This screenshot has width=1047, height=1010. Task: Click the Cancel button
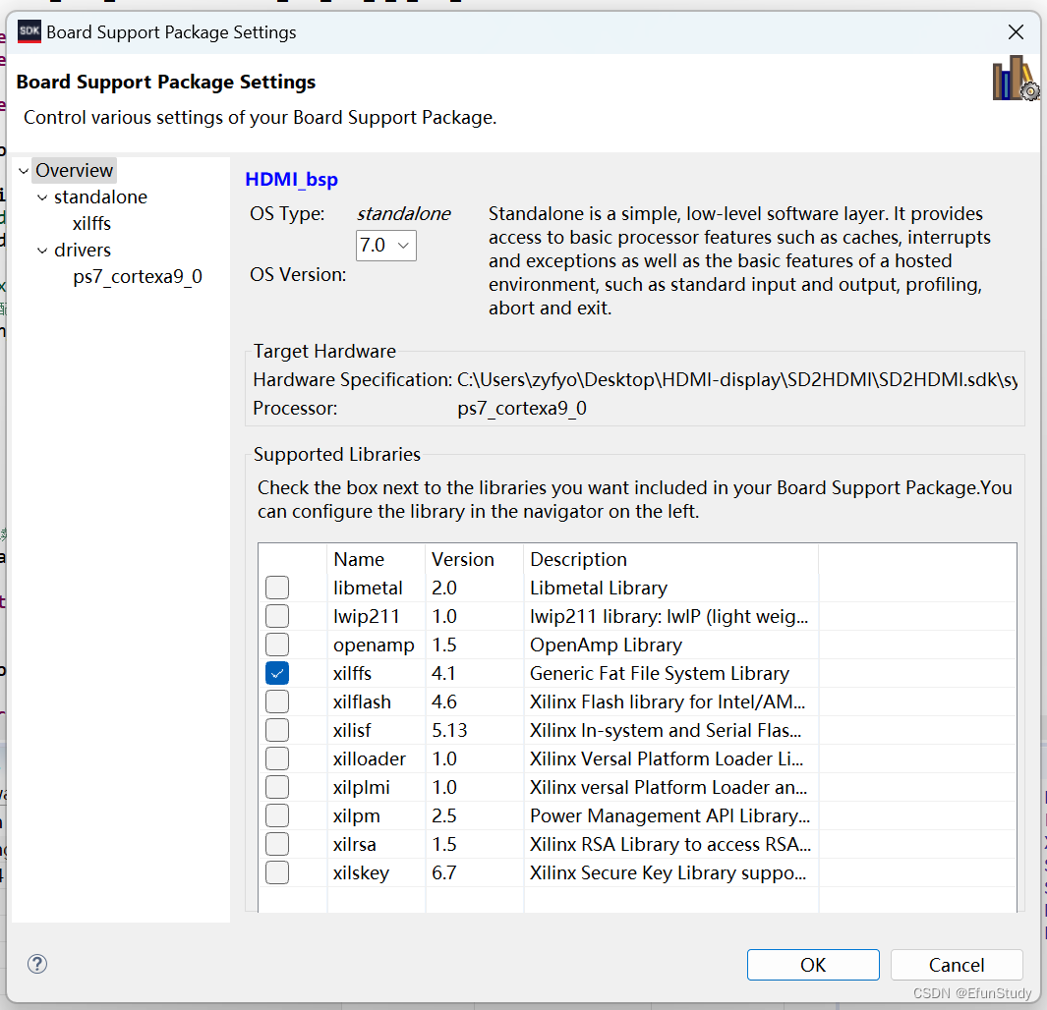[x=957, y=965]
